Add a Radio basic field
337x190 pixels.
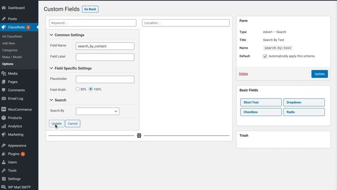coord(304,112)
